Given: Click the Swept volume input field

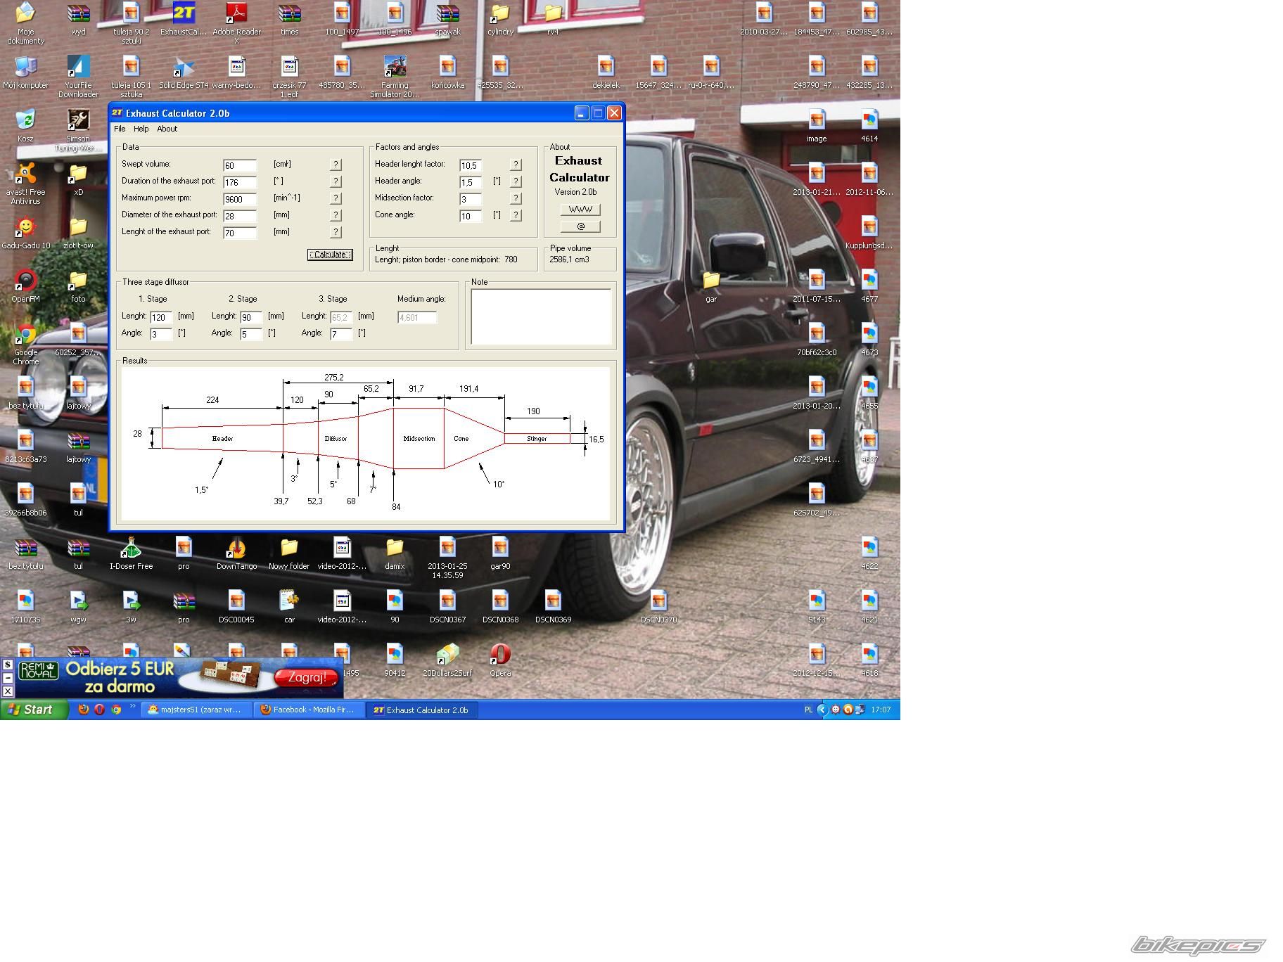Looking at the screenshot, I should (x=240, y=166).
